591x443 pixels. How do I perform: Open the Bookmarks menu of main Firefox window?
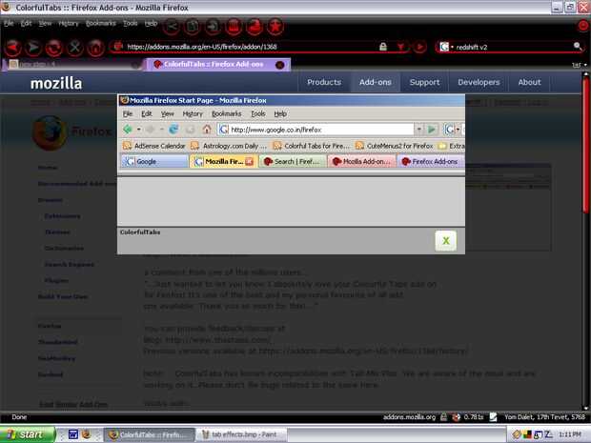coord(101,24)
